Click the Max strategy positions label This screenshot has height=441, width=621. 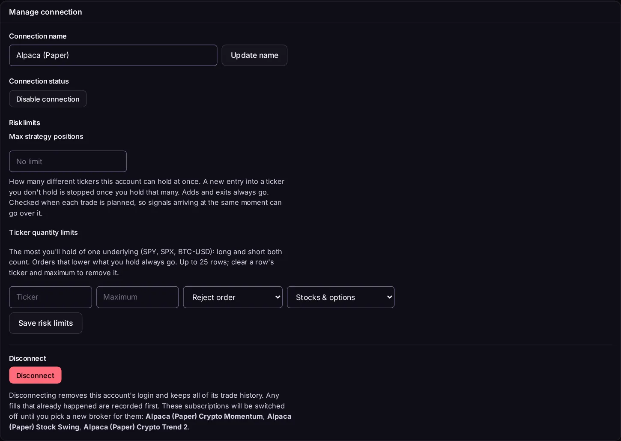pos(46,136)
